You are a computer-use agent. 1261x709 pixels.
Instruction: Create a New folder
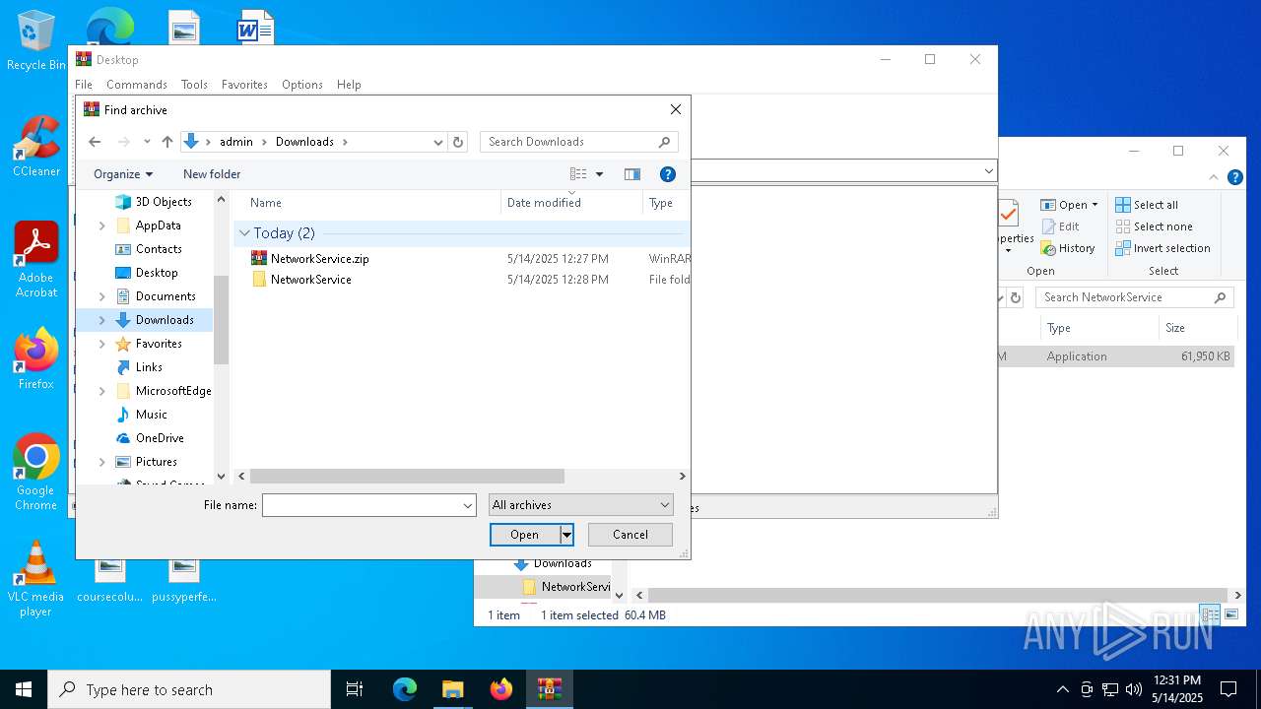(x=212, y=174)
